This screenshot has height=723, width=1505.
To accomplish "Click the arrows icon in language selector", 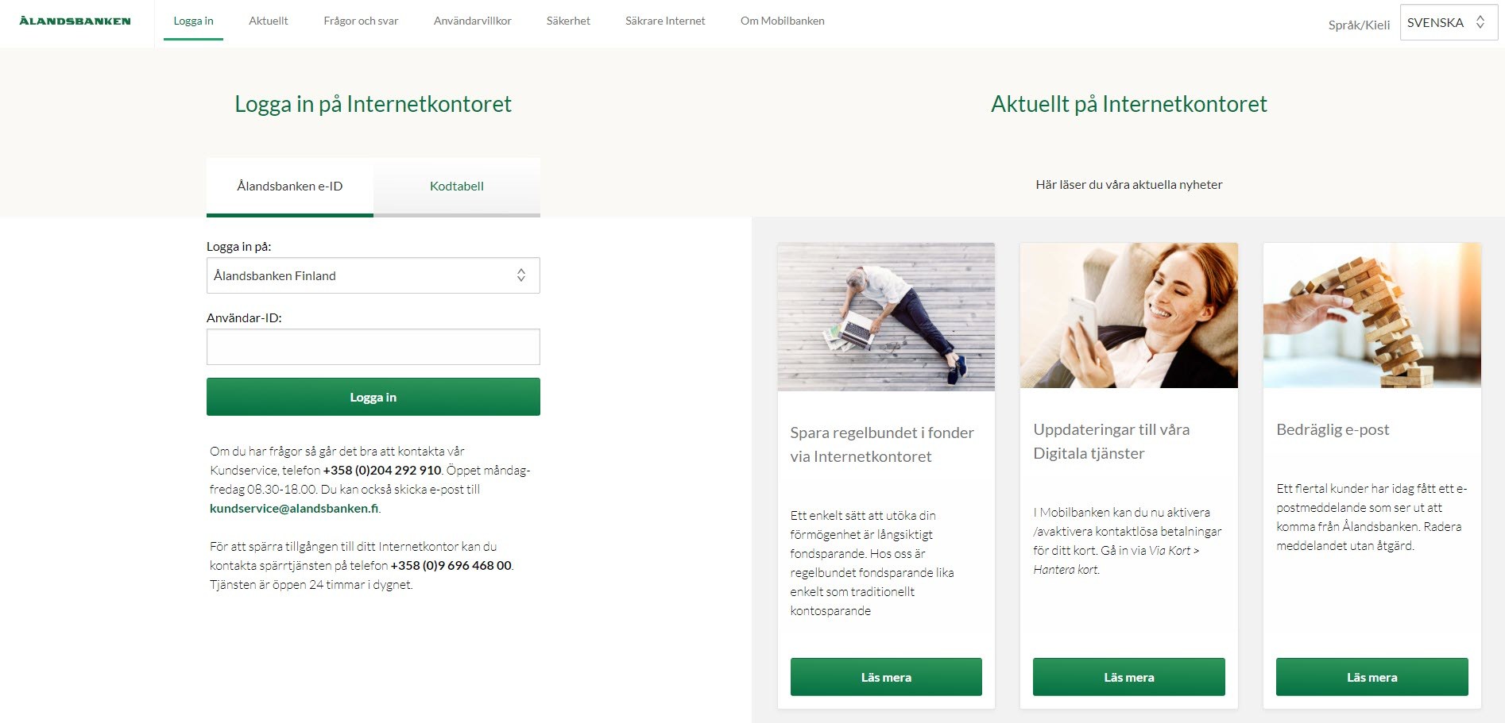I will coord(1480,22).
